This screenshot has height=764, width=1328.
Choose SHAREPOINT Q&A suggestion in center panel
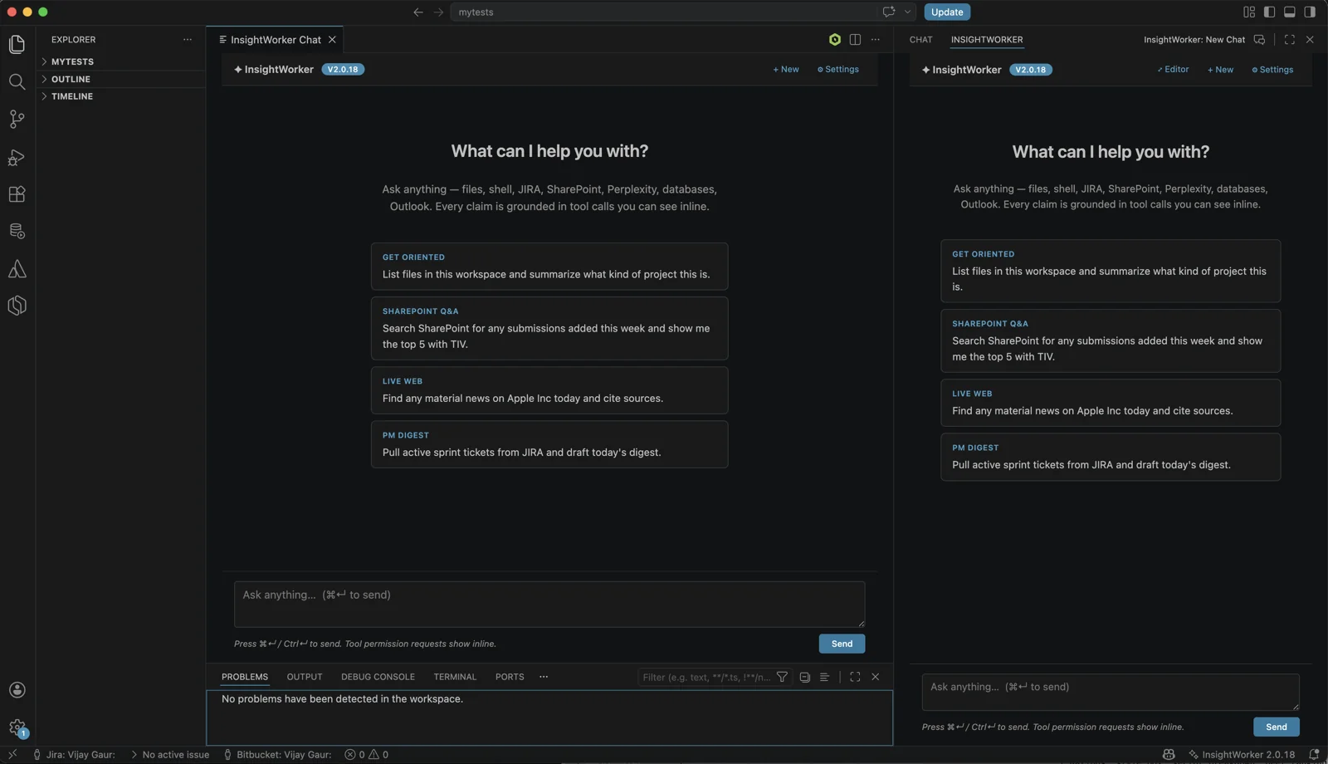point(549,328)
